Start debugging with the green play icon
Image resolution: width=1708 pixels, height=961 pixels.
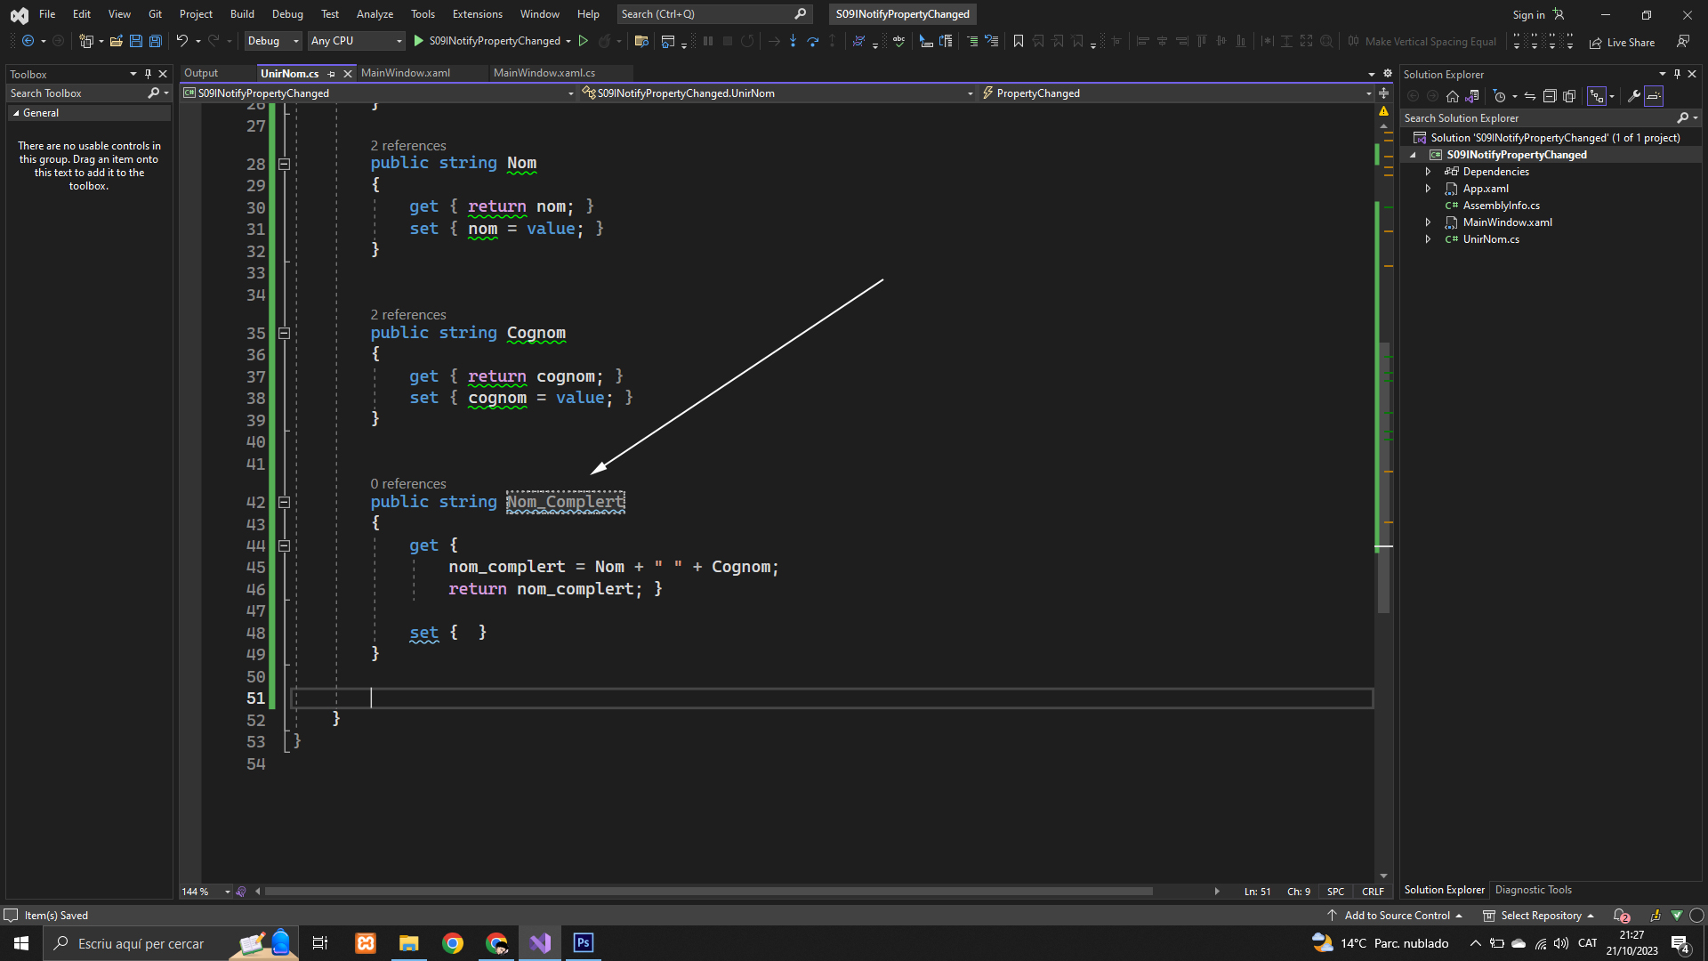click(x=418, y=41)
